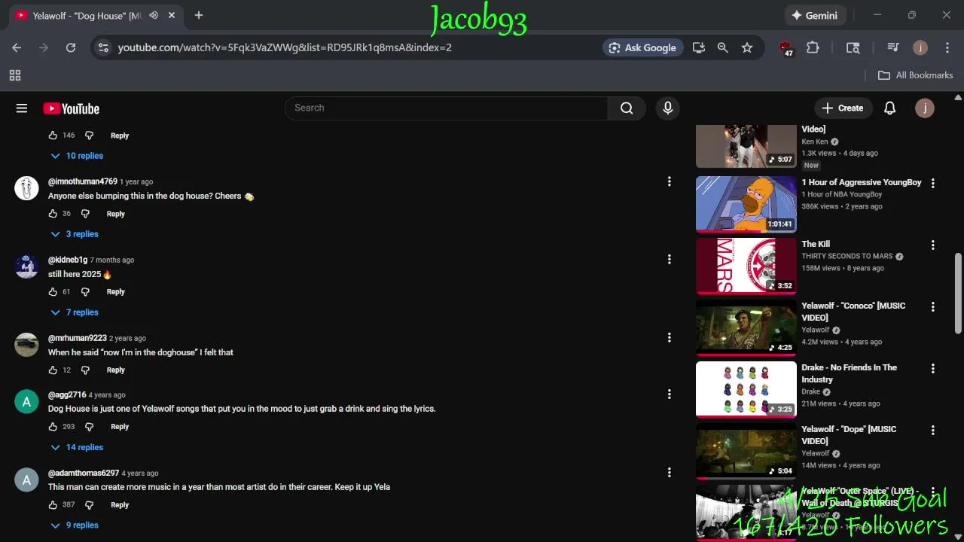Bookmark this page with star icon
The image size is (964, 542).
[747, 47]
